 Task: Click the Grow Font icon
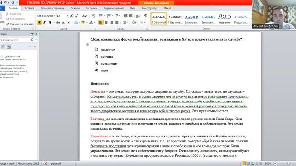[72, 16]
